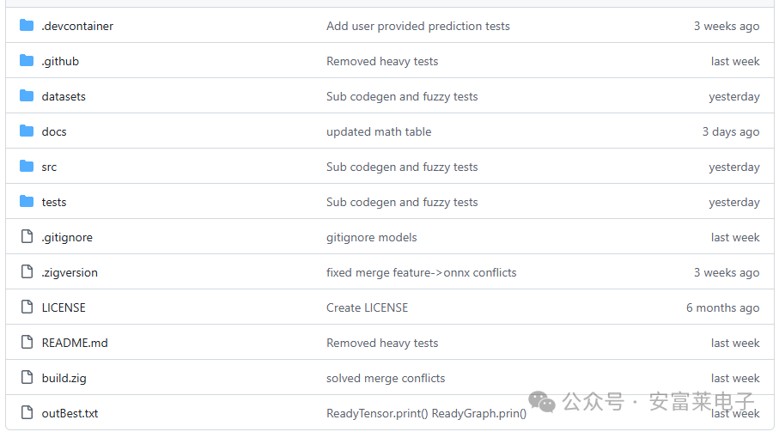Open commit 'updated math table'
The width and height of the screenshot is (779, 432).
tap(379, 132)
